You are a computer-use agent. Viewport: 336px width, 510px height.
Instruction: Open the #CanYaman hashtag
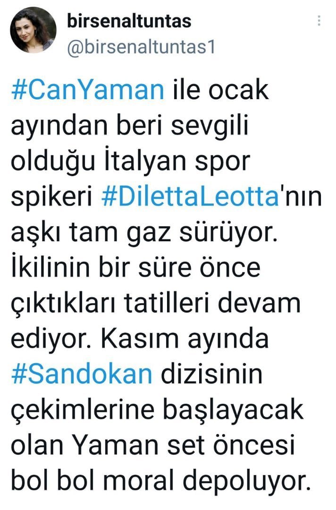pyautogui.click(x=88, y=90)
